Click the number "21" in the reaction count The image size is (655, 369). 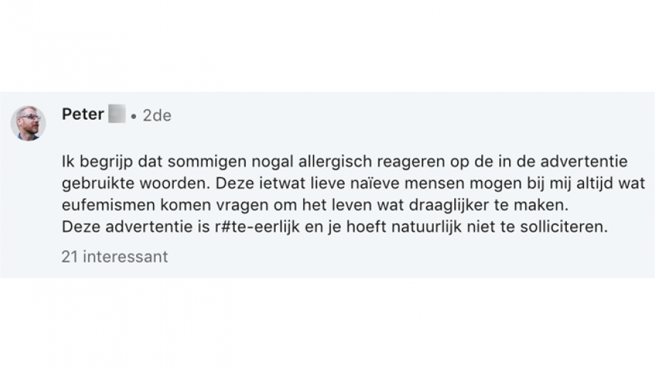[70, 256]
